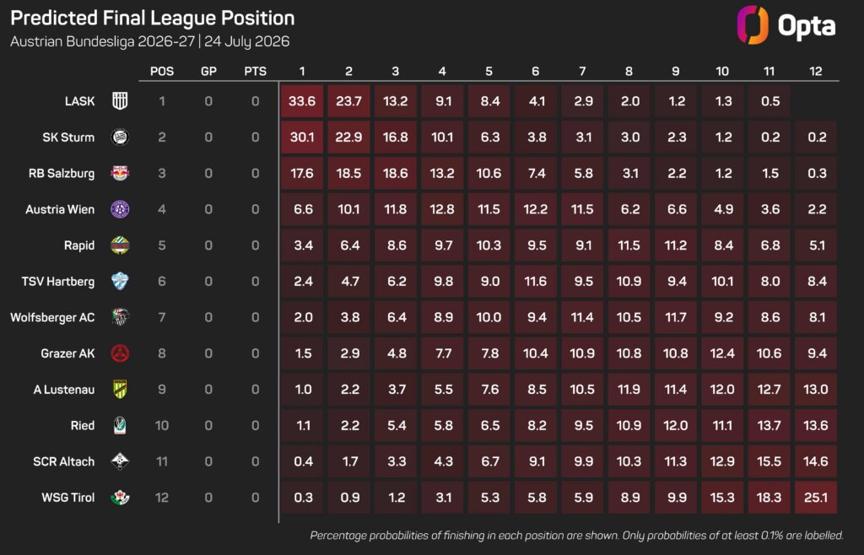Select the GP column header
This screenshot has width=864, height=555.
pos(209,71)
